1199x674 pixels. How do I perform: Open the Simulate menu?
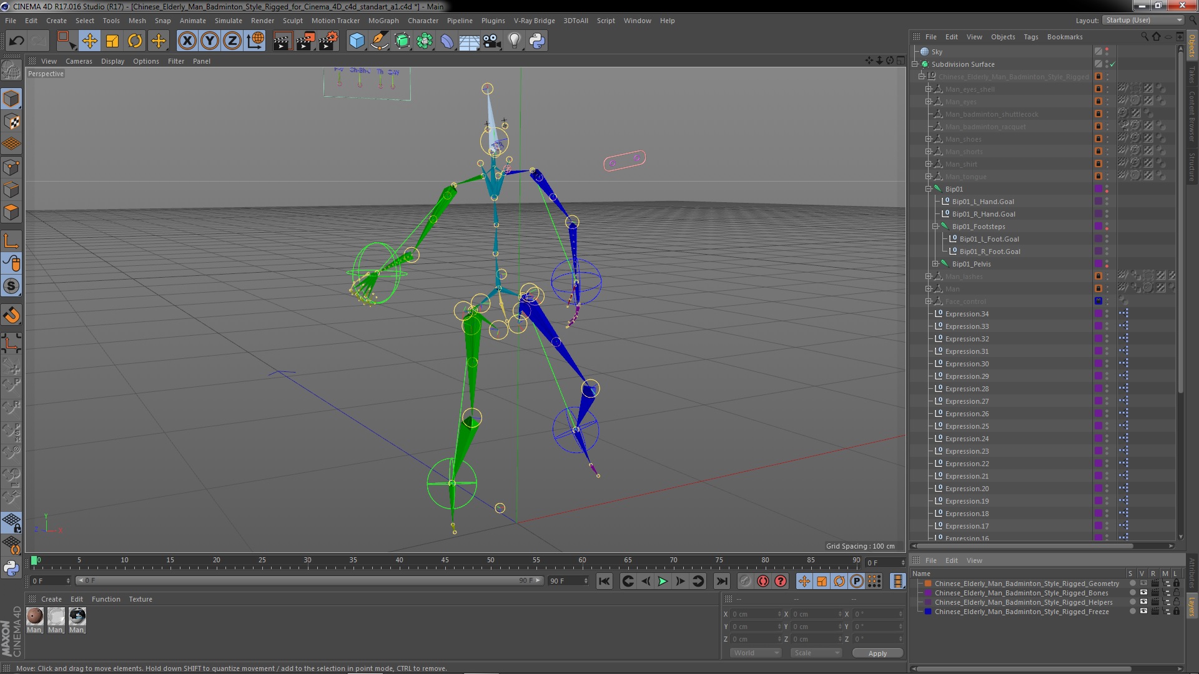point(229,21)
